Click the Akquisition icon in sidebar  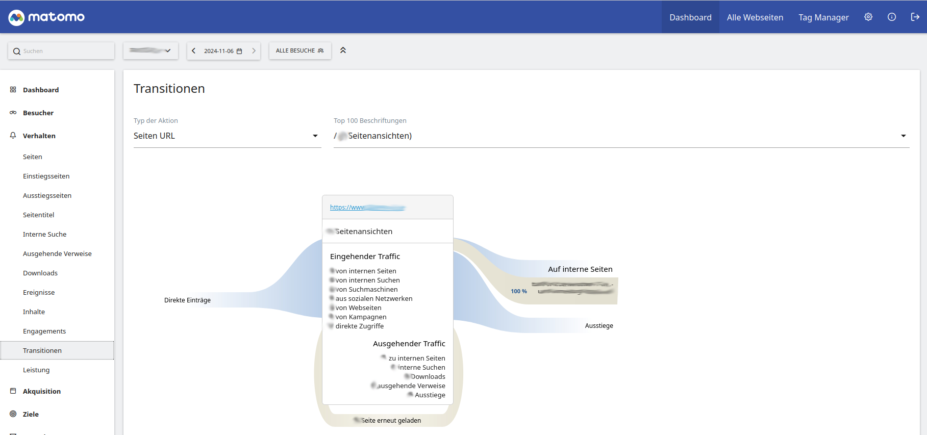click(x=13, y=391)
